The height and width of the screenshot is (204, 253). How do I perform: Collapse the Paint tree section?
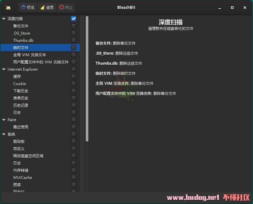coord(4,120)
